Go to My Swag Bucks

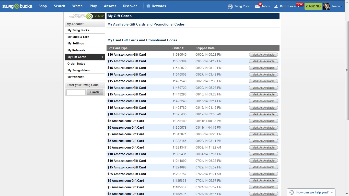[x=85, y=30]
